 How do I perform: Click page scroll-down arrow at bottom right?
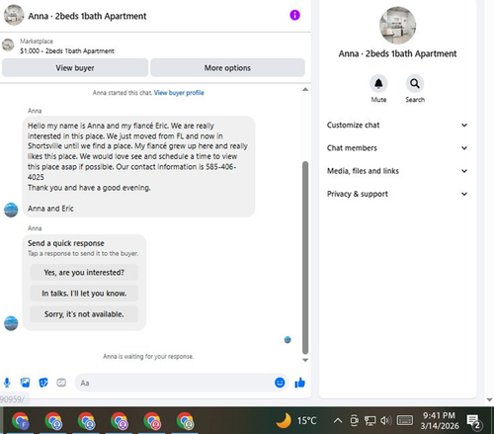tap(489, 400)
